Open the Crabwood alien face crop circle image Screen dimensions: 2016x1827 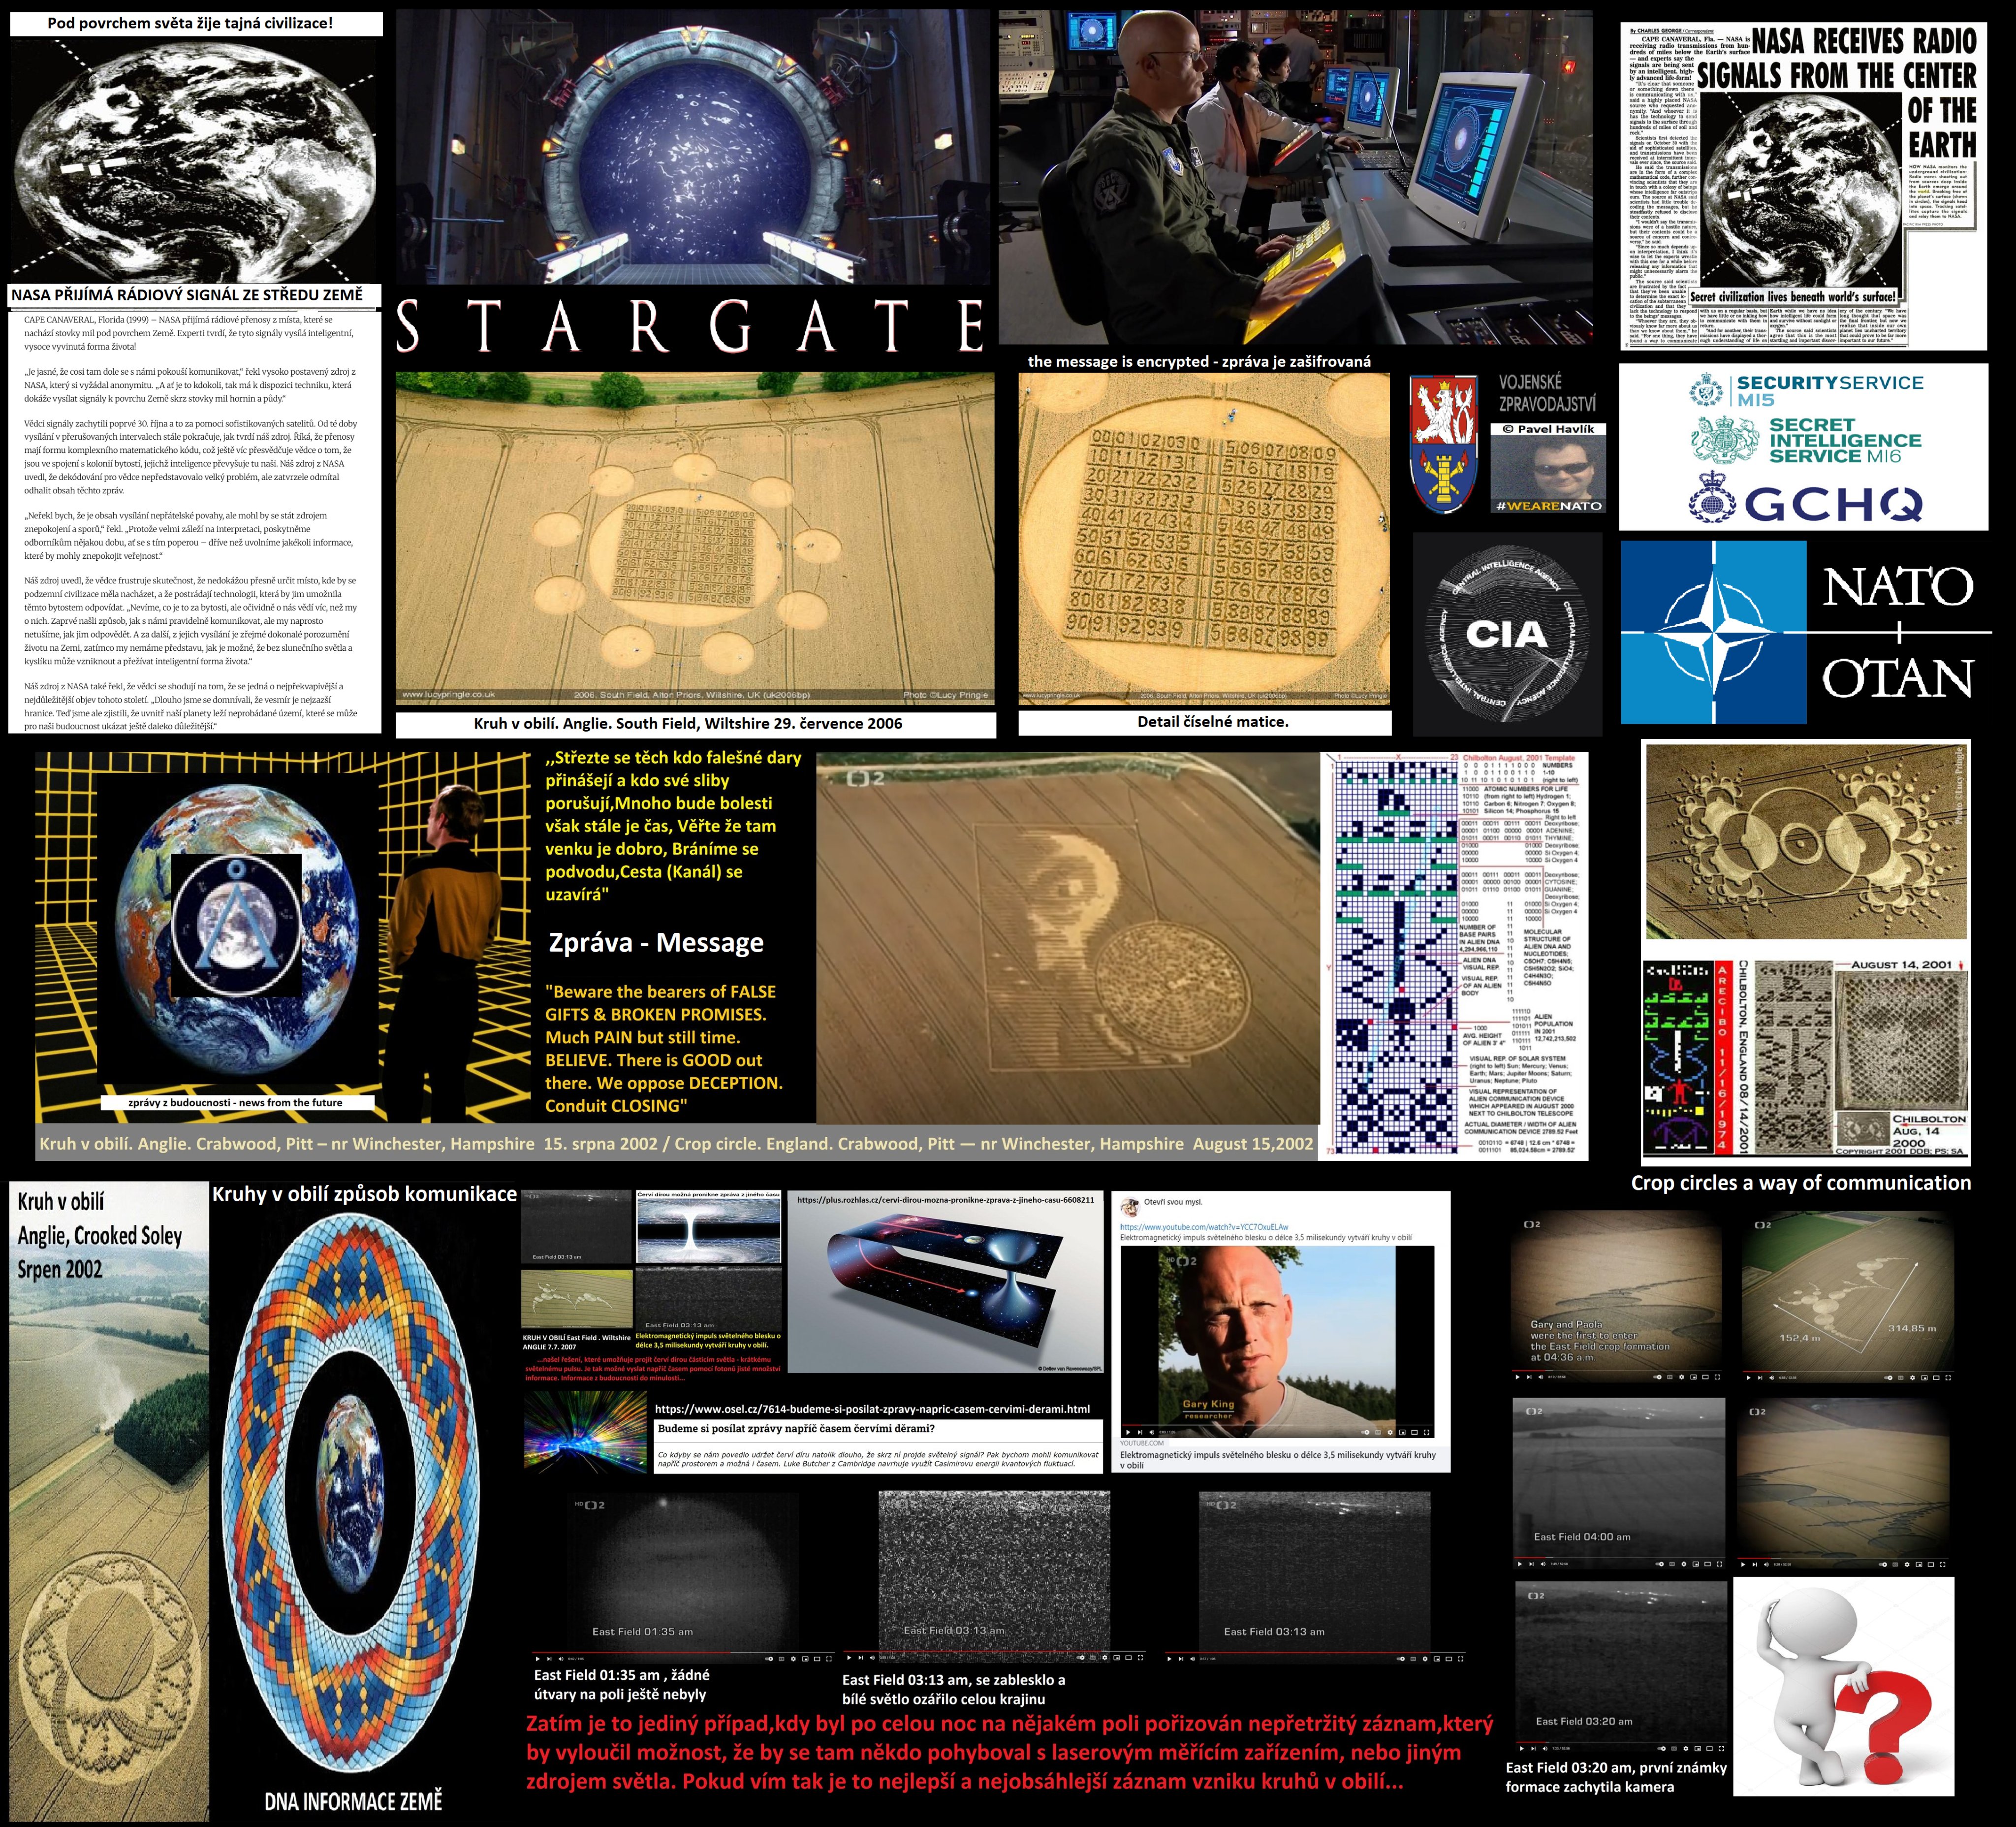1067,937
